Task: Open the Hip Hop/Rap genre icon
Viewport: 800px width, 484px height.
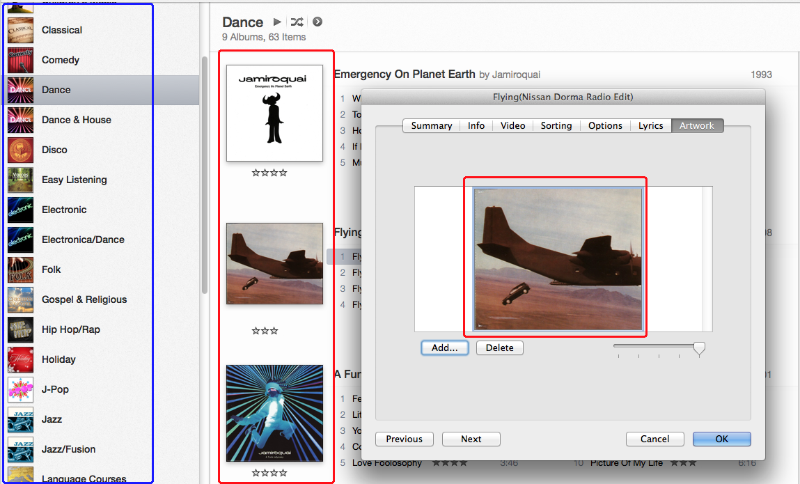Action: pyautogui.click(x=20, y=329)
